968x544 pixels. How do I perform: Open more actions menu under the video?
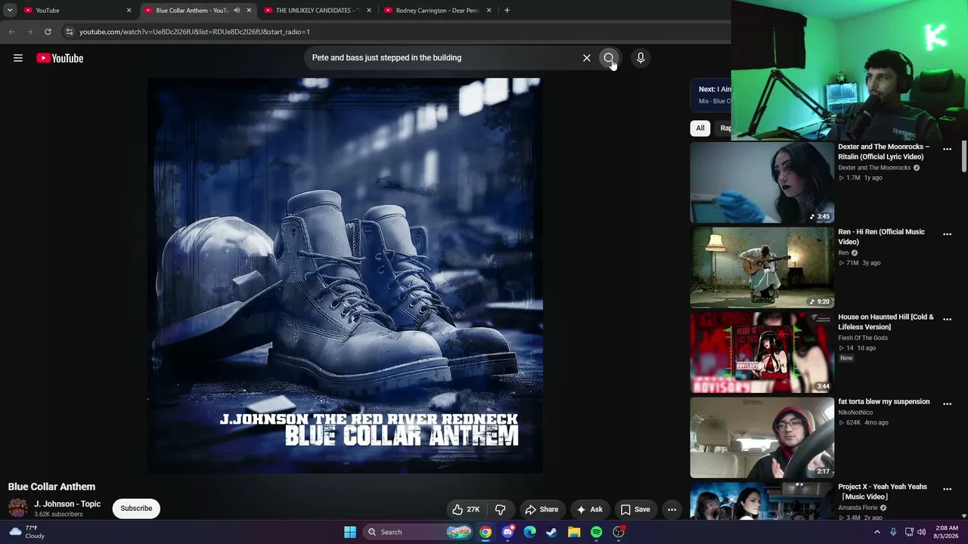tap(672, 509)
